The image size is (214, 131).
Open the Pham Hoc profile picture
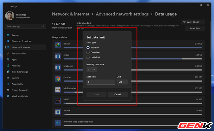(x=10, y=16)
